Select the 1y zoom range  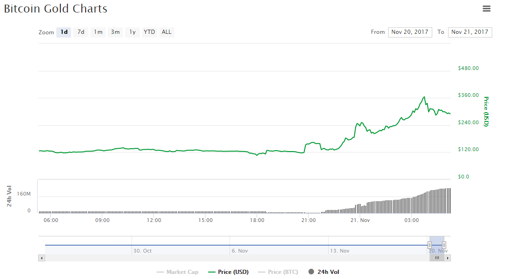132,32
